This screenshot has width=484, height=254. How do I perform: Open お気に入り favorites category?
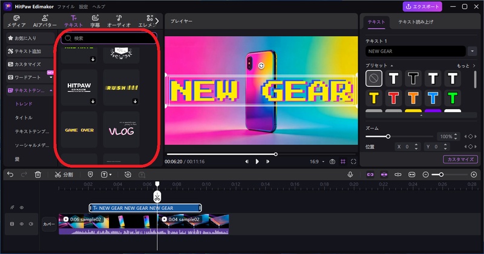pyautogui.click(x=30, y=38)
